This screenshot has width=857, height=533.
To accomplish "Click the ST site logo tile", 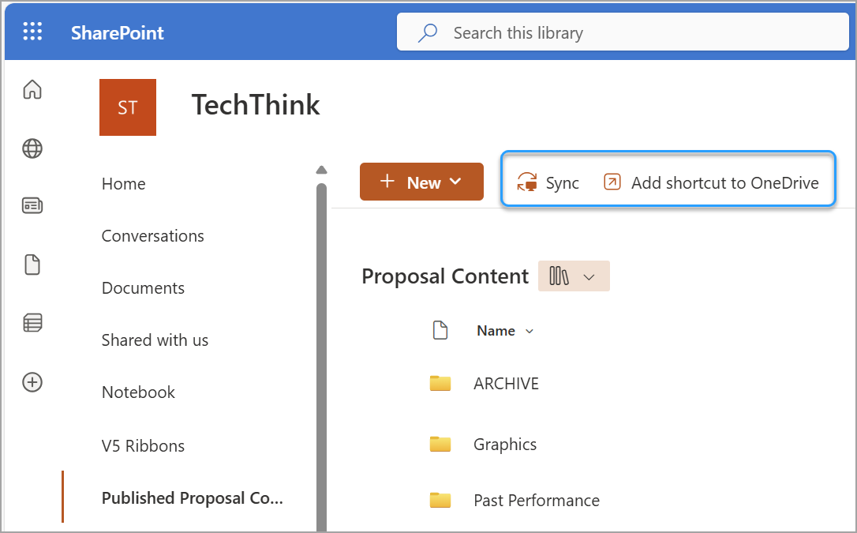I will (128, 107).
